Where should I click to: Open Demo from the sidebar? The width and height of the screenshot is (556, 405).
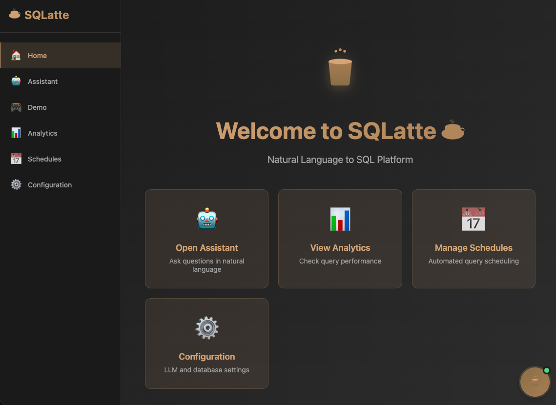pyautogui.click(x=37, y=107)
